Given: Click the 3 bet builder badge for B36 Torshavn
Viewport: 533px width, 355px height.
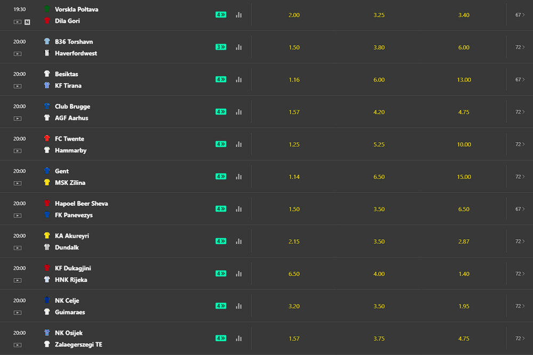Looking at the screenshot, I should click(221, 47).
